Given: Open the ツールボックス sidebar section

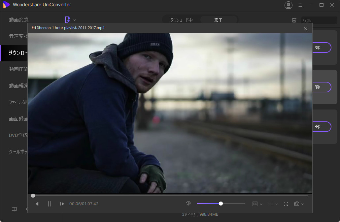Looking at the screenshot, I should point(18,152).
